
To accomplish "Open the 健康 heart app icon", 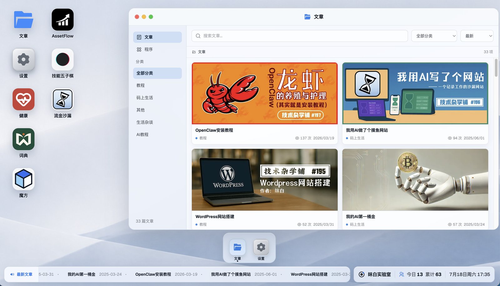I will click(x=23, y=99).
